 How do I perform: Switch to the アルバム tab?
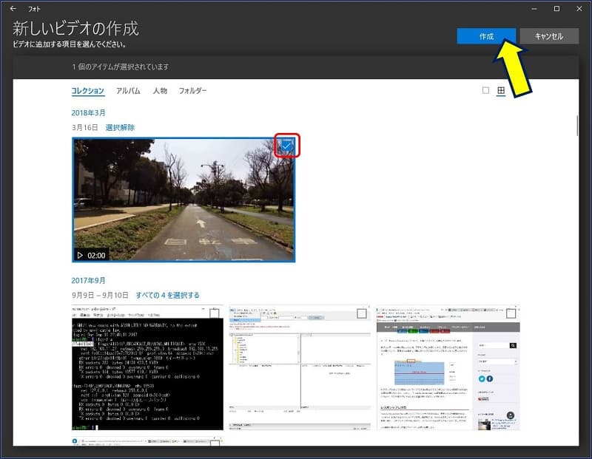click(x=128, y=91)
